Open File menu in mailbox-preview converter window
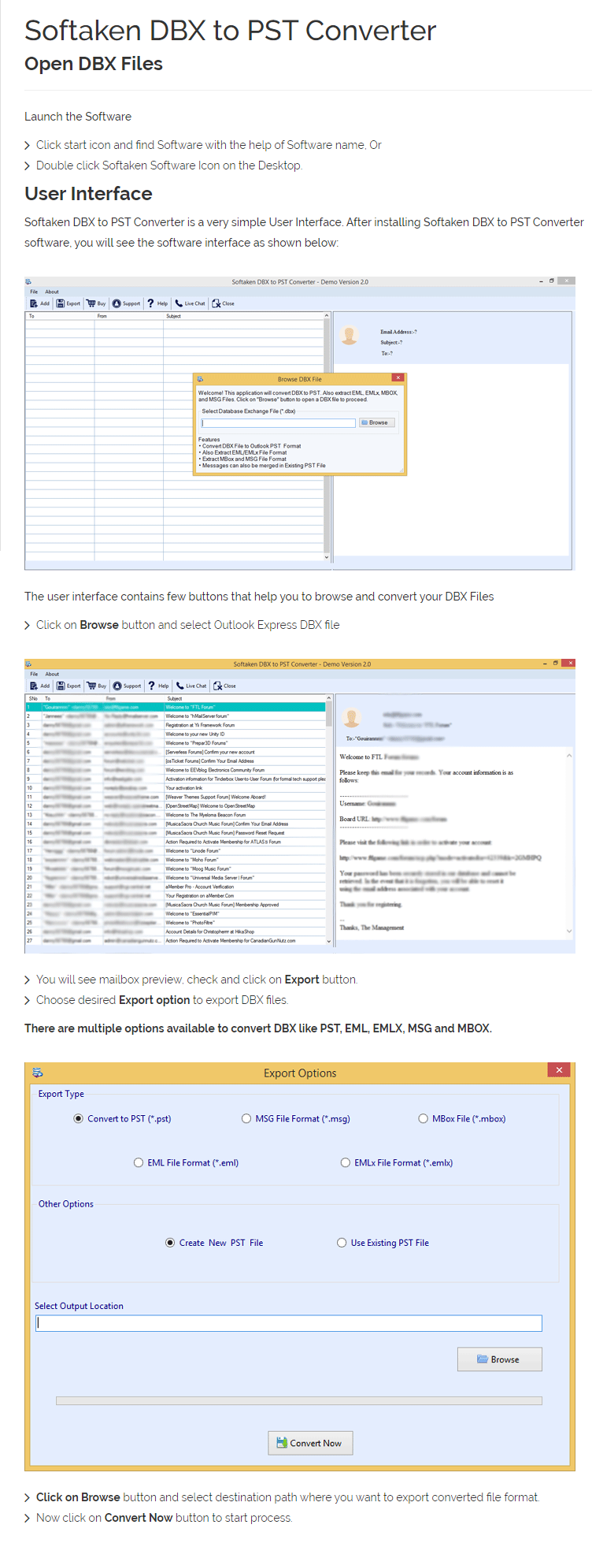 pyautogui.click(x=34, y=674)
